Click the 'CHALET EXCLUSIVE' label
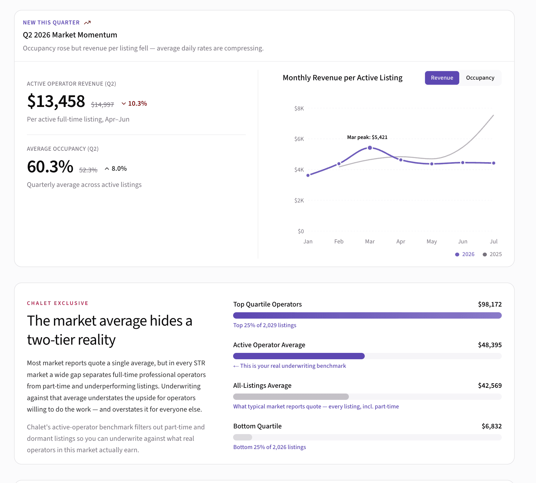 click(58, 303)
